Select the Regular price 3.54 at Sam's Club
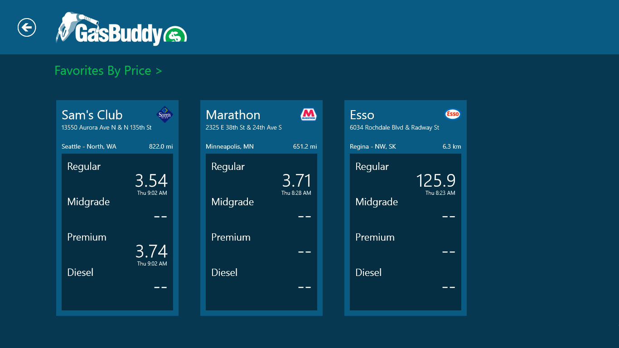This screenshot has height=348, width=619. pyautogui.click(x=151, y=180)
